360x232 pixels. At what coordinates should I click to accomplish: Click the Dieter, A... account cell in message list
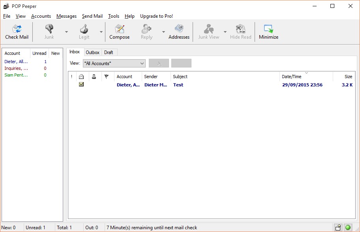click(x=128, y=85)
